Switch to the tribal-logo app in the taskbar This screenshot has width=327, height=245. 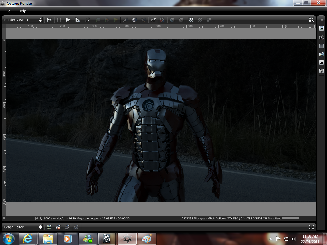click(107, 239)
